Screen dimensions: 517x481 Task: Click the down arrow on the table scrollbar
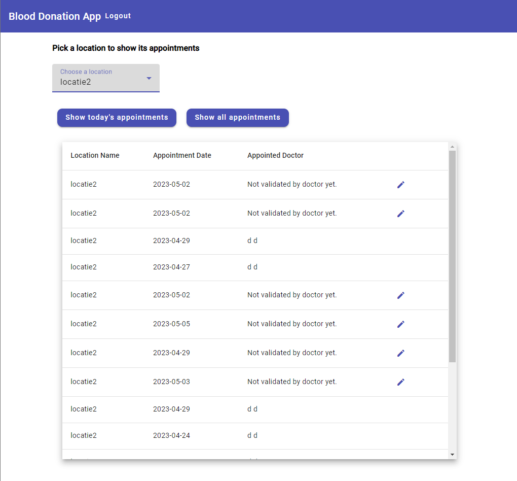coord(452,454)
